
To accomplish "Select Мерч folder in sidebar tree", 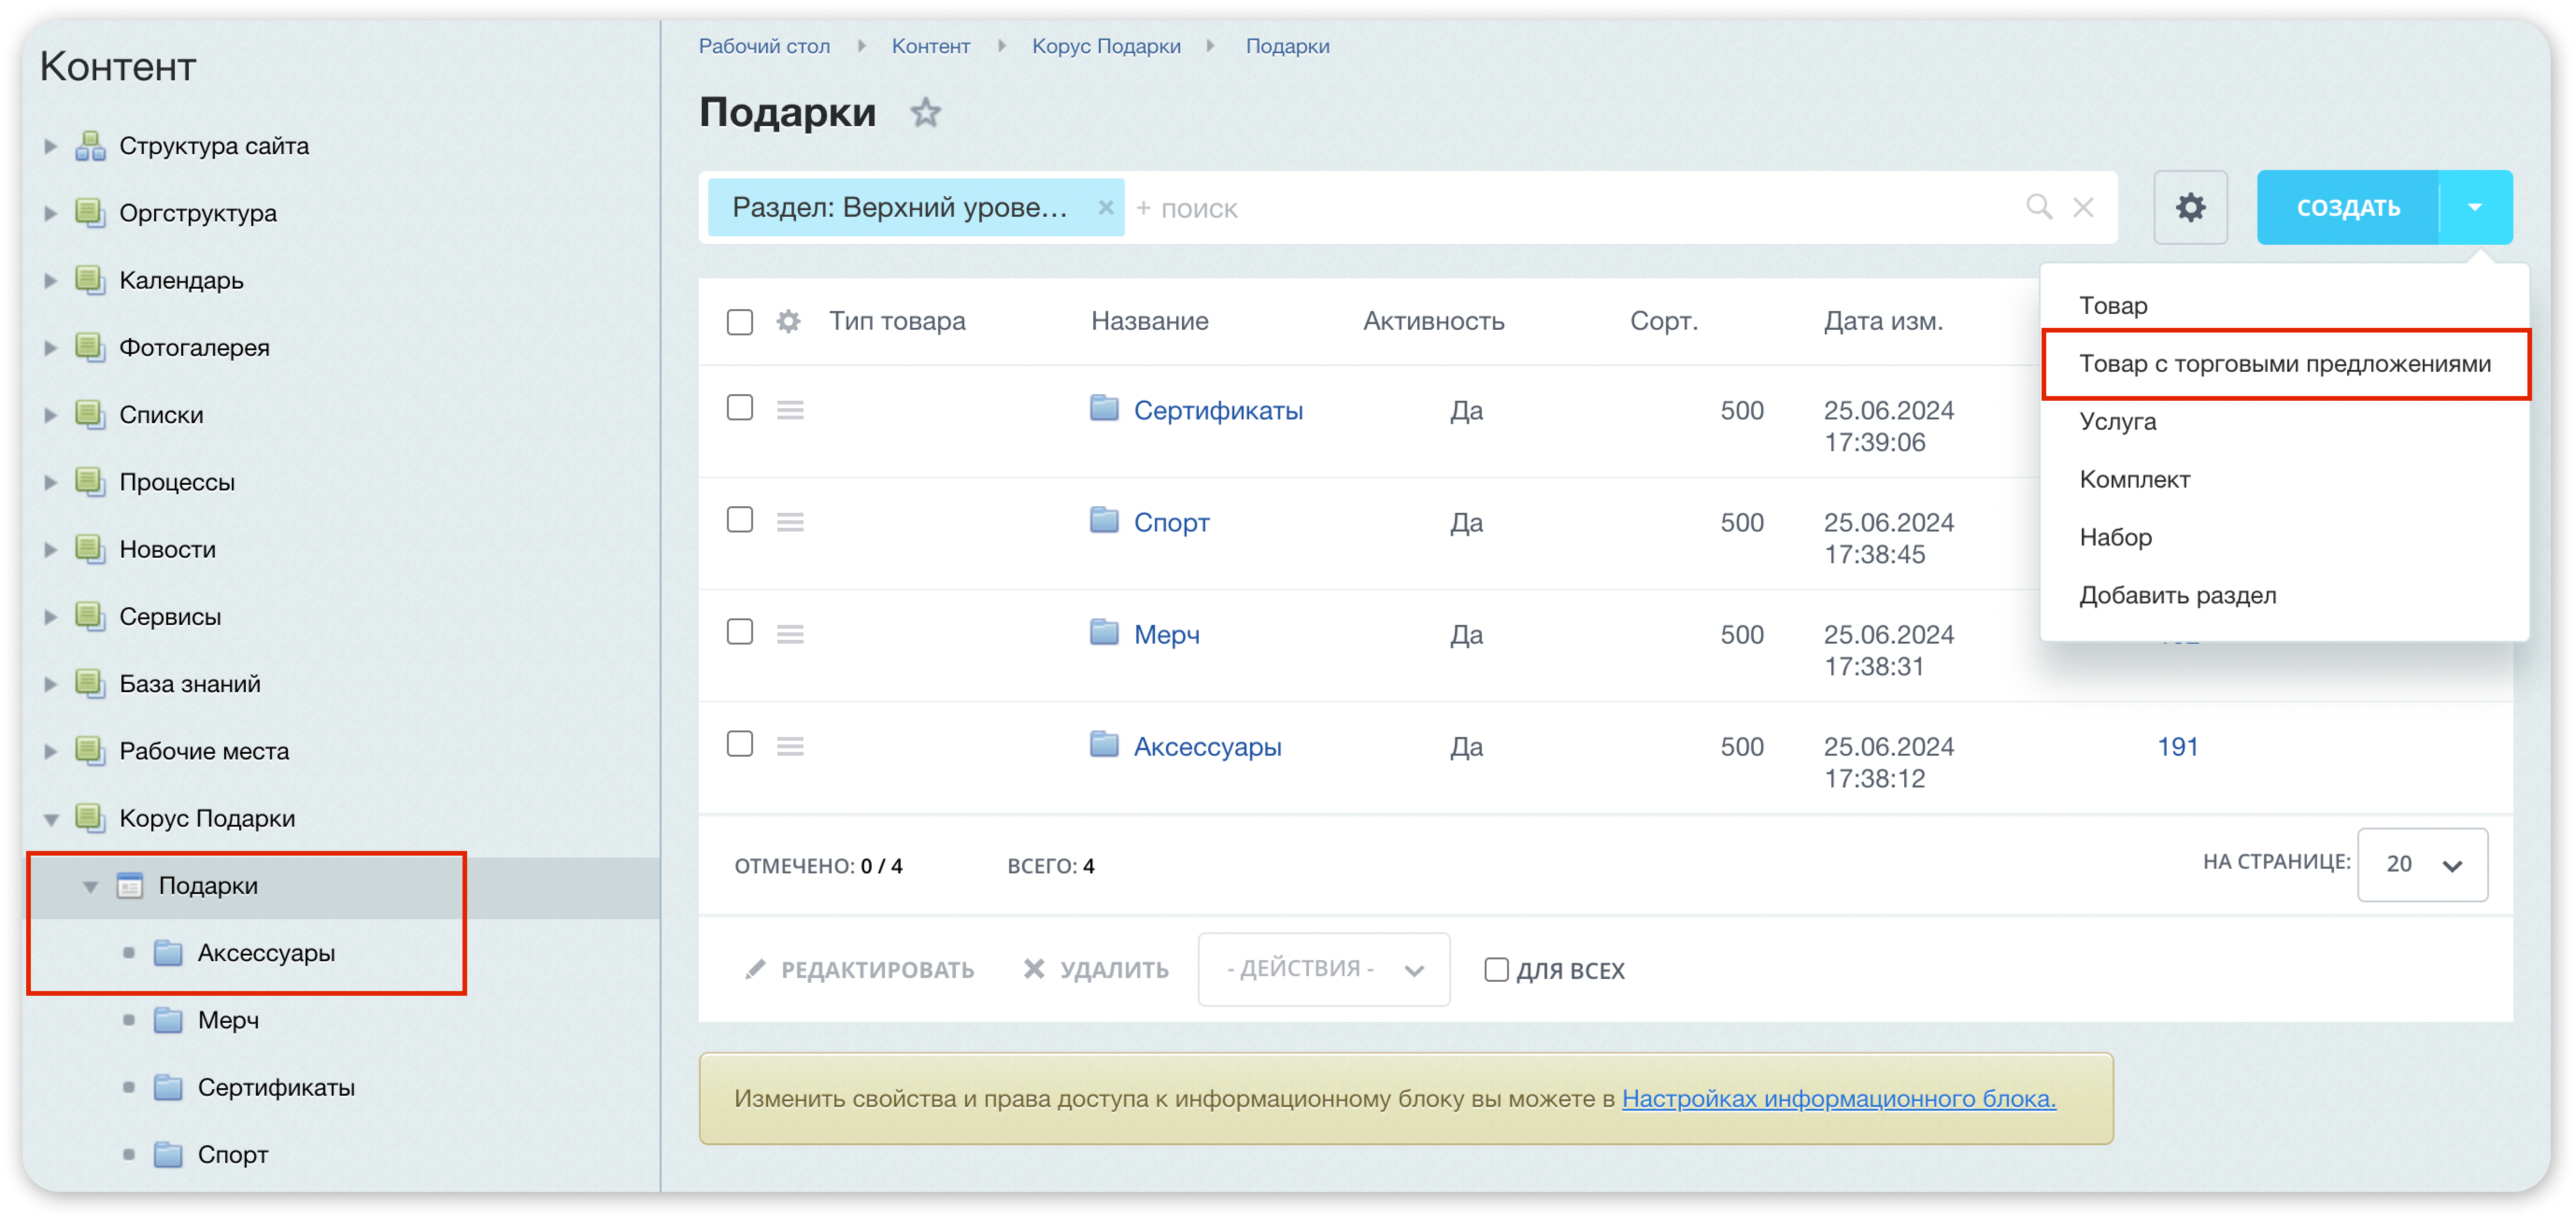I will click(228, 1021).
